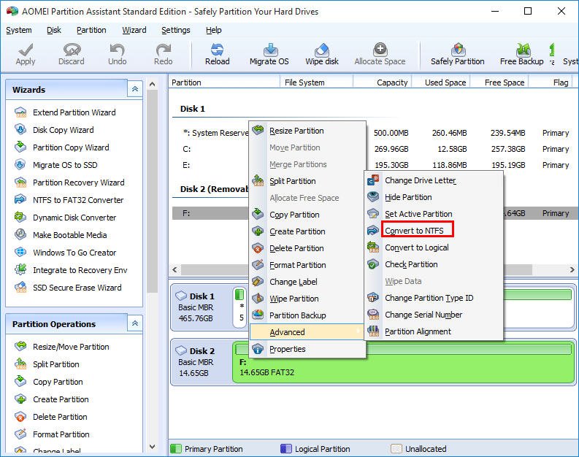Open the System menu

19,30
